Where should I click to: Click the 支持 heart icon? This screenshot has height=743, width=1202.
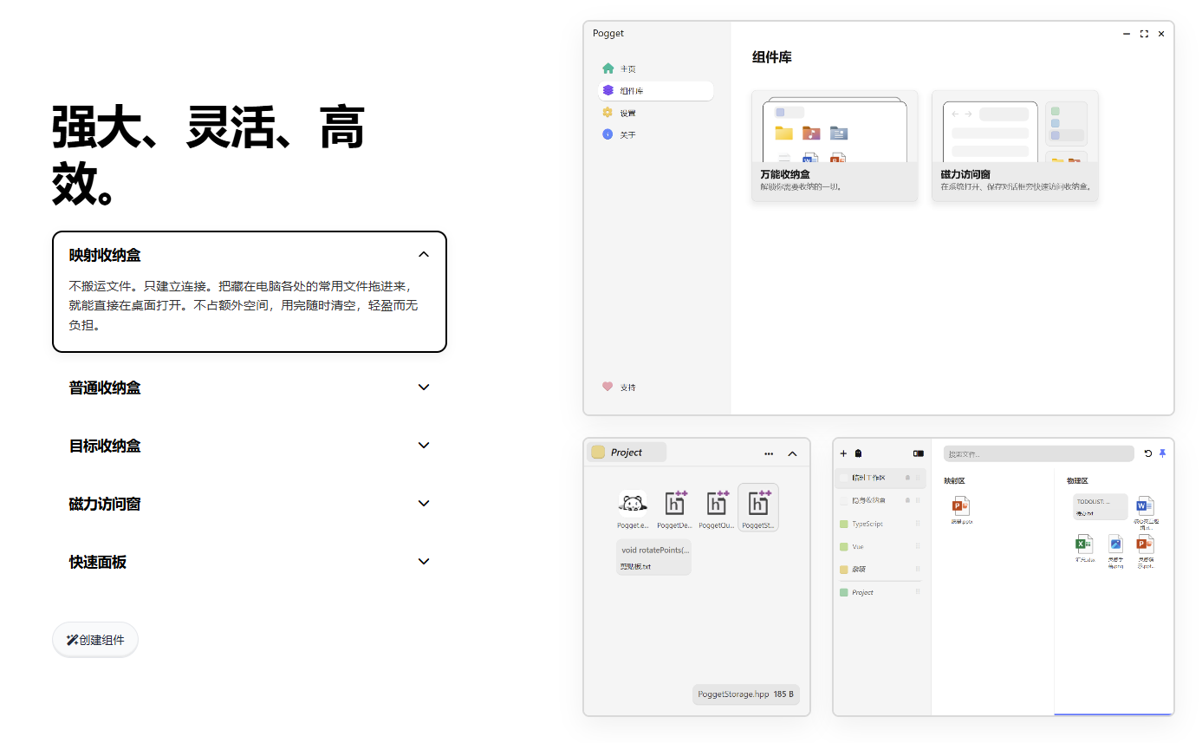point(608,387)
